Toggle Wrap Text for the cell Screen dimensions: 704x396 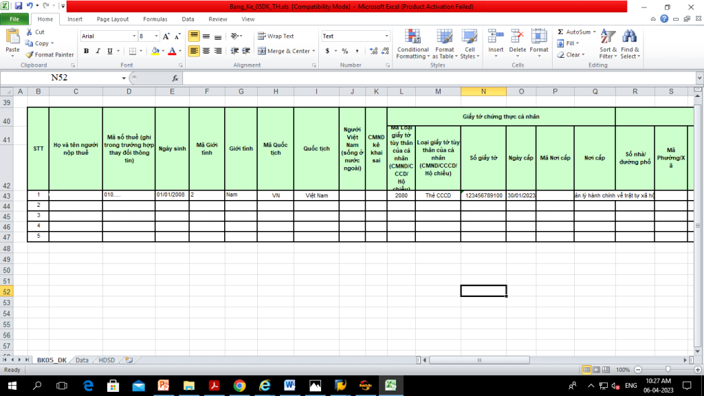(x=276, y=36)
